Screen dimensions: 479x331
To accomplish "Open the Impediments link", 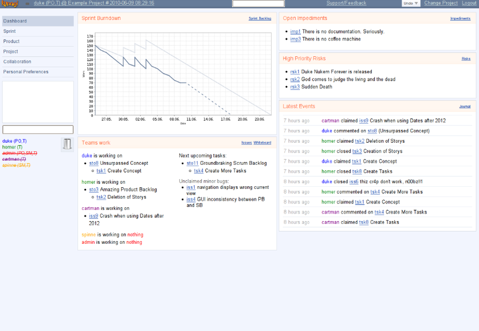I will tap(460, 18).
